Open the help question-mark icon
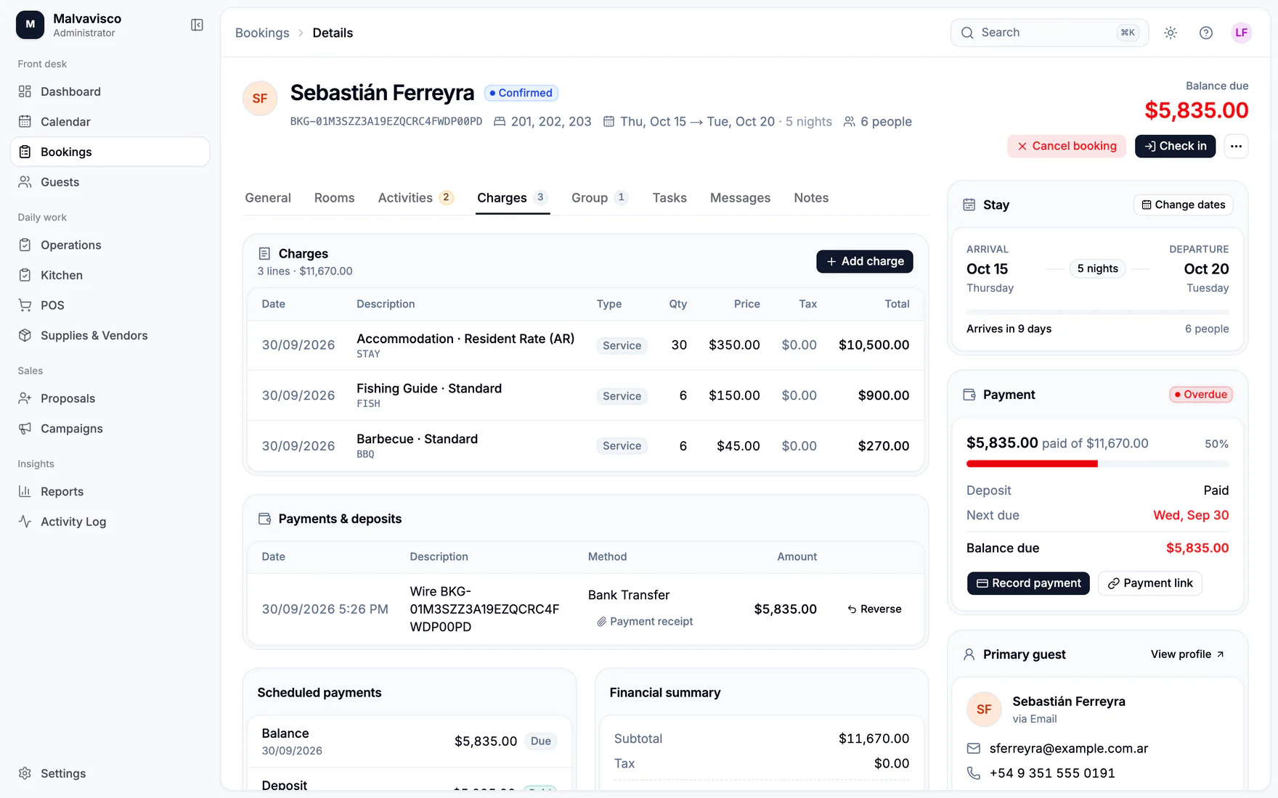 click(1206, 33)
